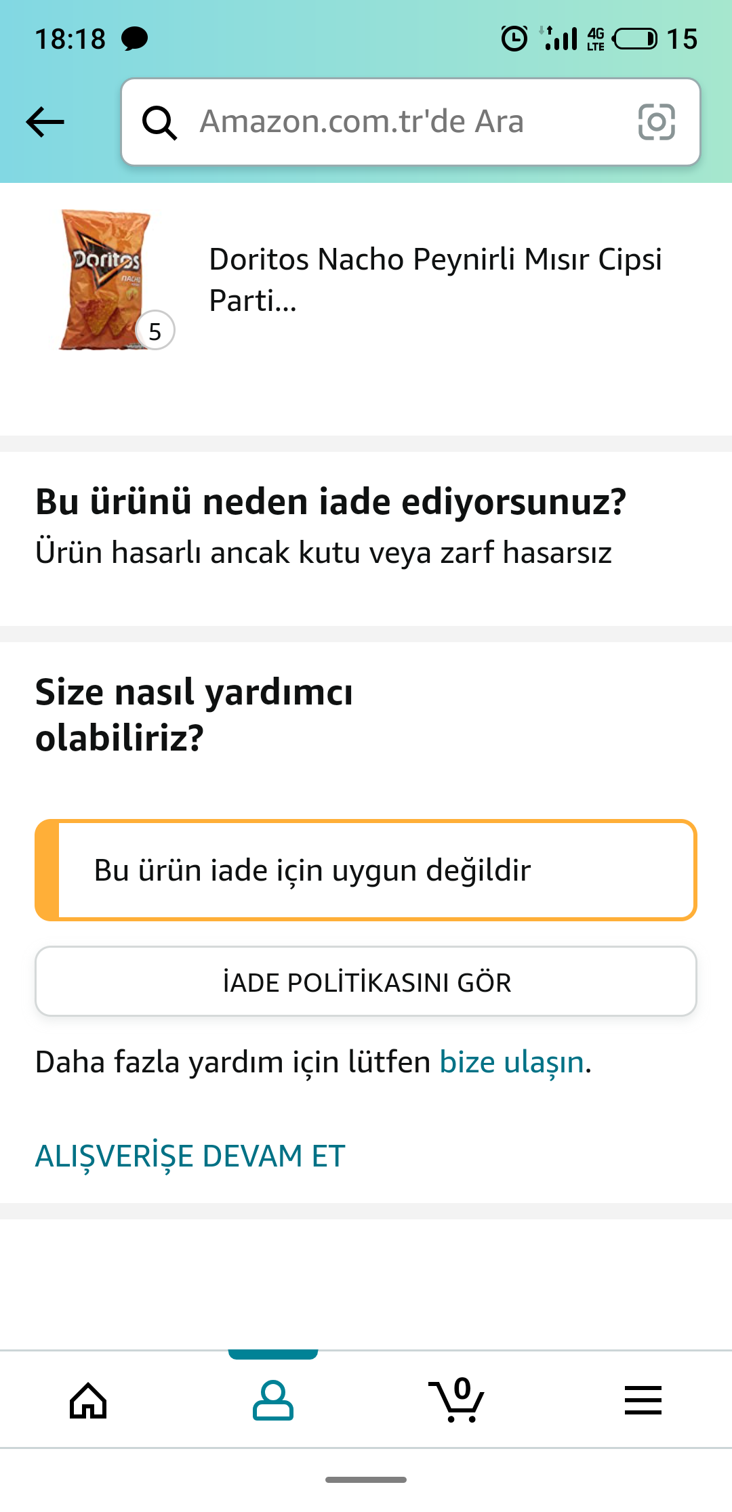Image resolution: width=732 pixels, height=1512 pixels.
Task: Open the Doritos product thumbnail
Action: pos(105,279)
